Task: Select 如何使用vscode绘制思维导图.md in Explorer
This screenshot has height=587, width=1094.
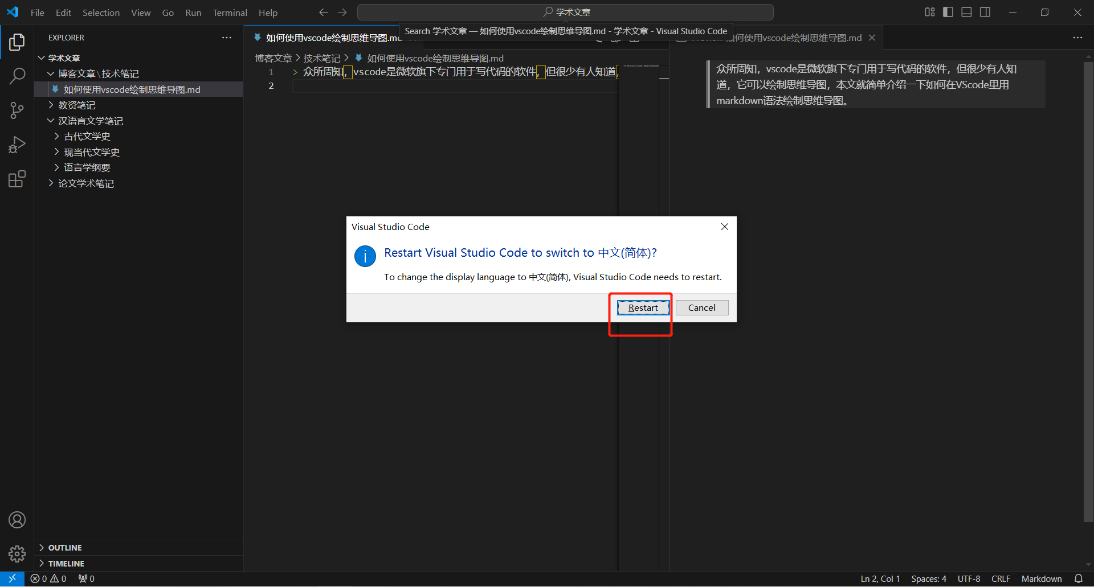Action: [138, 89]
